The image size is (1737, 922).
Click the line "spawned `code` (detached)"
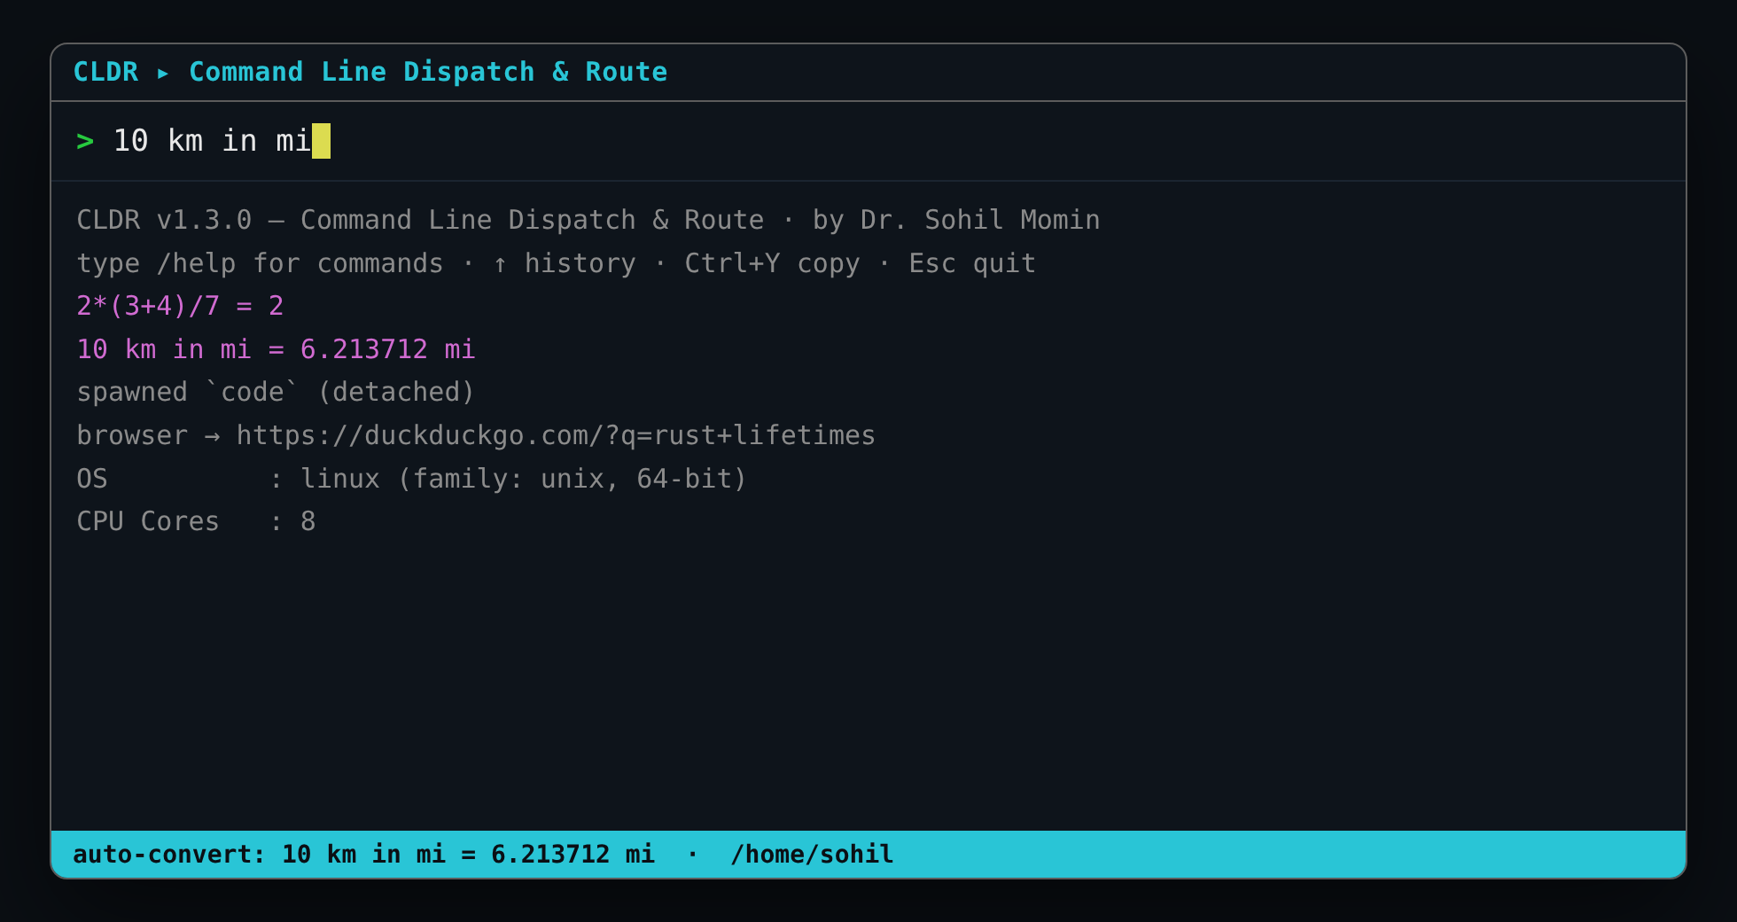[276, 392]
